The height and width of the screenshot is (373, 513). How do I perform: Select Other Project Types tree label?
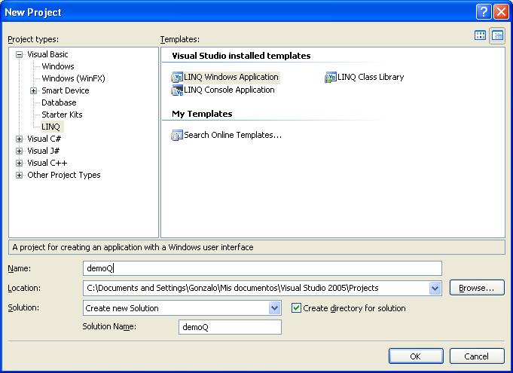tap(64, 175)
